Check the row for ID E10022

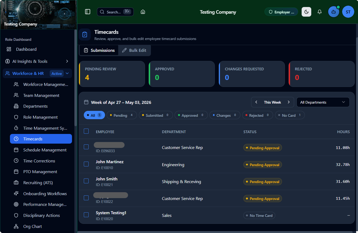[x=86, y=198]
